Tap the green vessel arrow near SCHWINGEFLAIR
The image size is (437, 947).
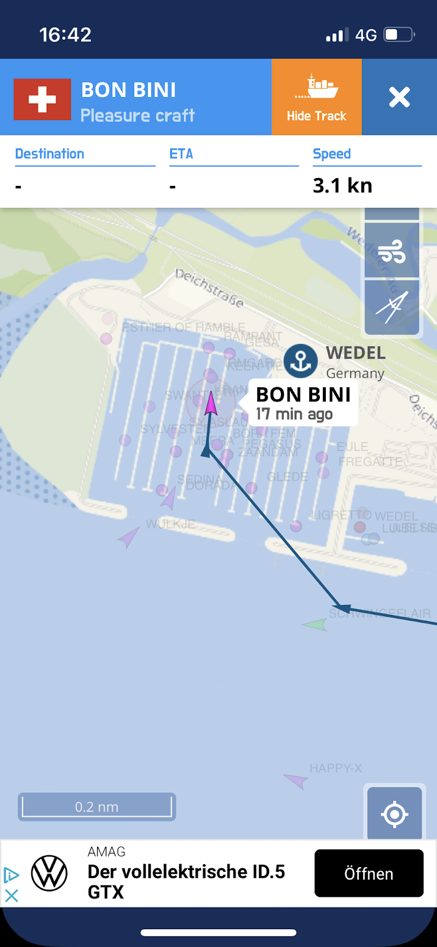point(315,624)
